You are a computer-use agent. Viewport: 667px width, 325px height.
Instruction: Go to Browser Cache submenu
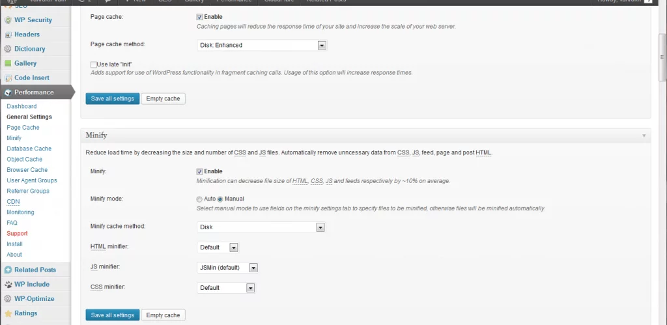pyautogui.click(x=27, y=170)
